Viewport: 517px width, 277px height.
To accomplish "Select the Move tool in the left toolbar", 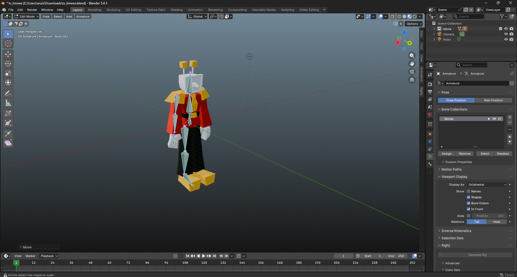I will pos(8,54).
